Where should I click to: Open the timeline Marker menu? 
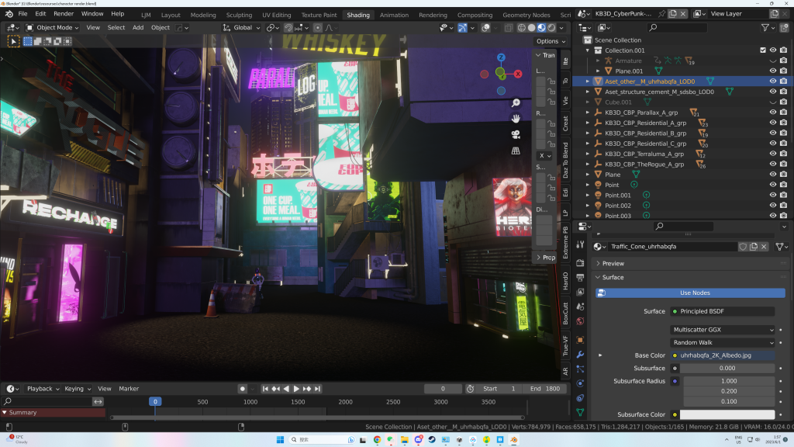129,389
